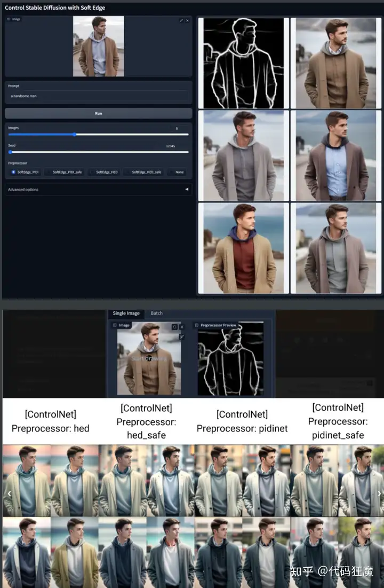Image resolution: width=384 pixels, height=588 pixels.
Task: Adjust the Seed slider handle
Action: [10, 152]
